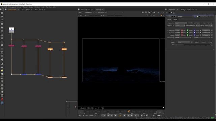This screenshot has height=121, width=216.
Task: Switch to the Background Renders tab
Action: [188, 10]
